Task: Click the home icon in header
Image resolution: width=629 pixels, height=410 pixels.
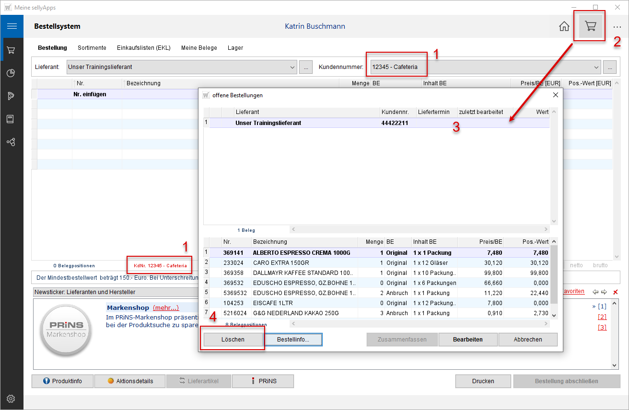Action: 564,26
